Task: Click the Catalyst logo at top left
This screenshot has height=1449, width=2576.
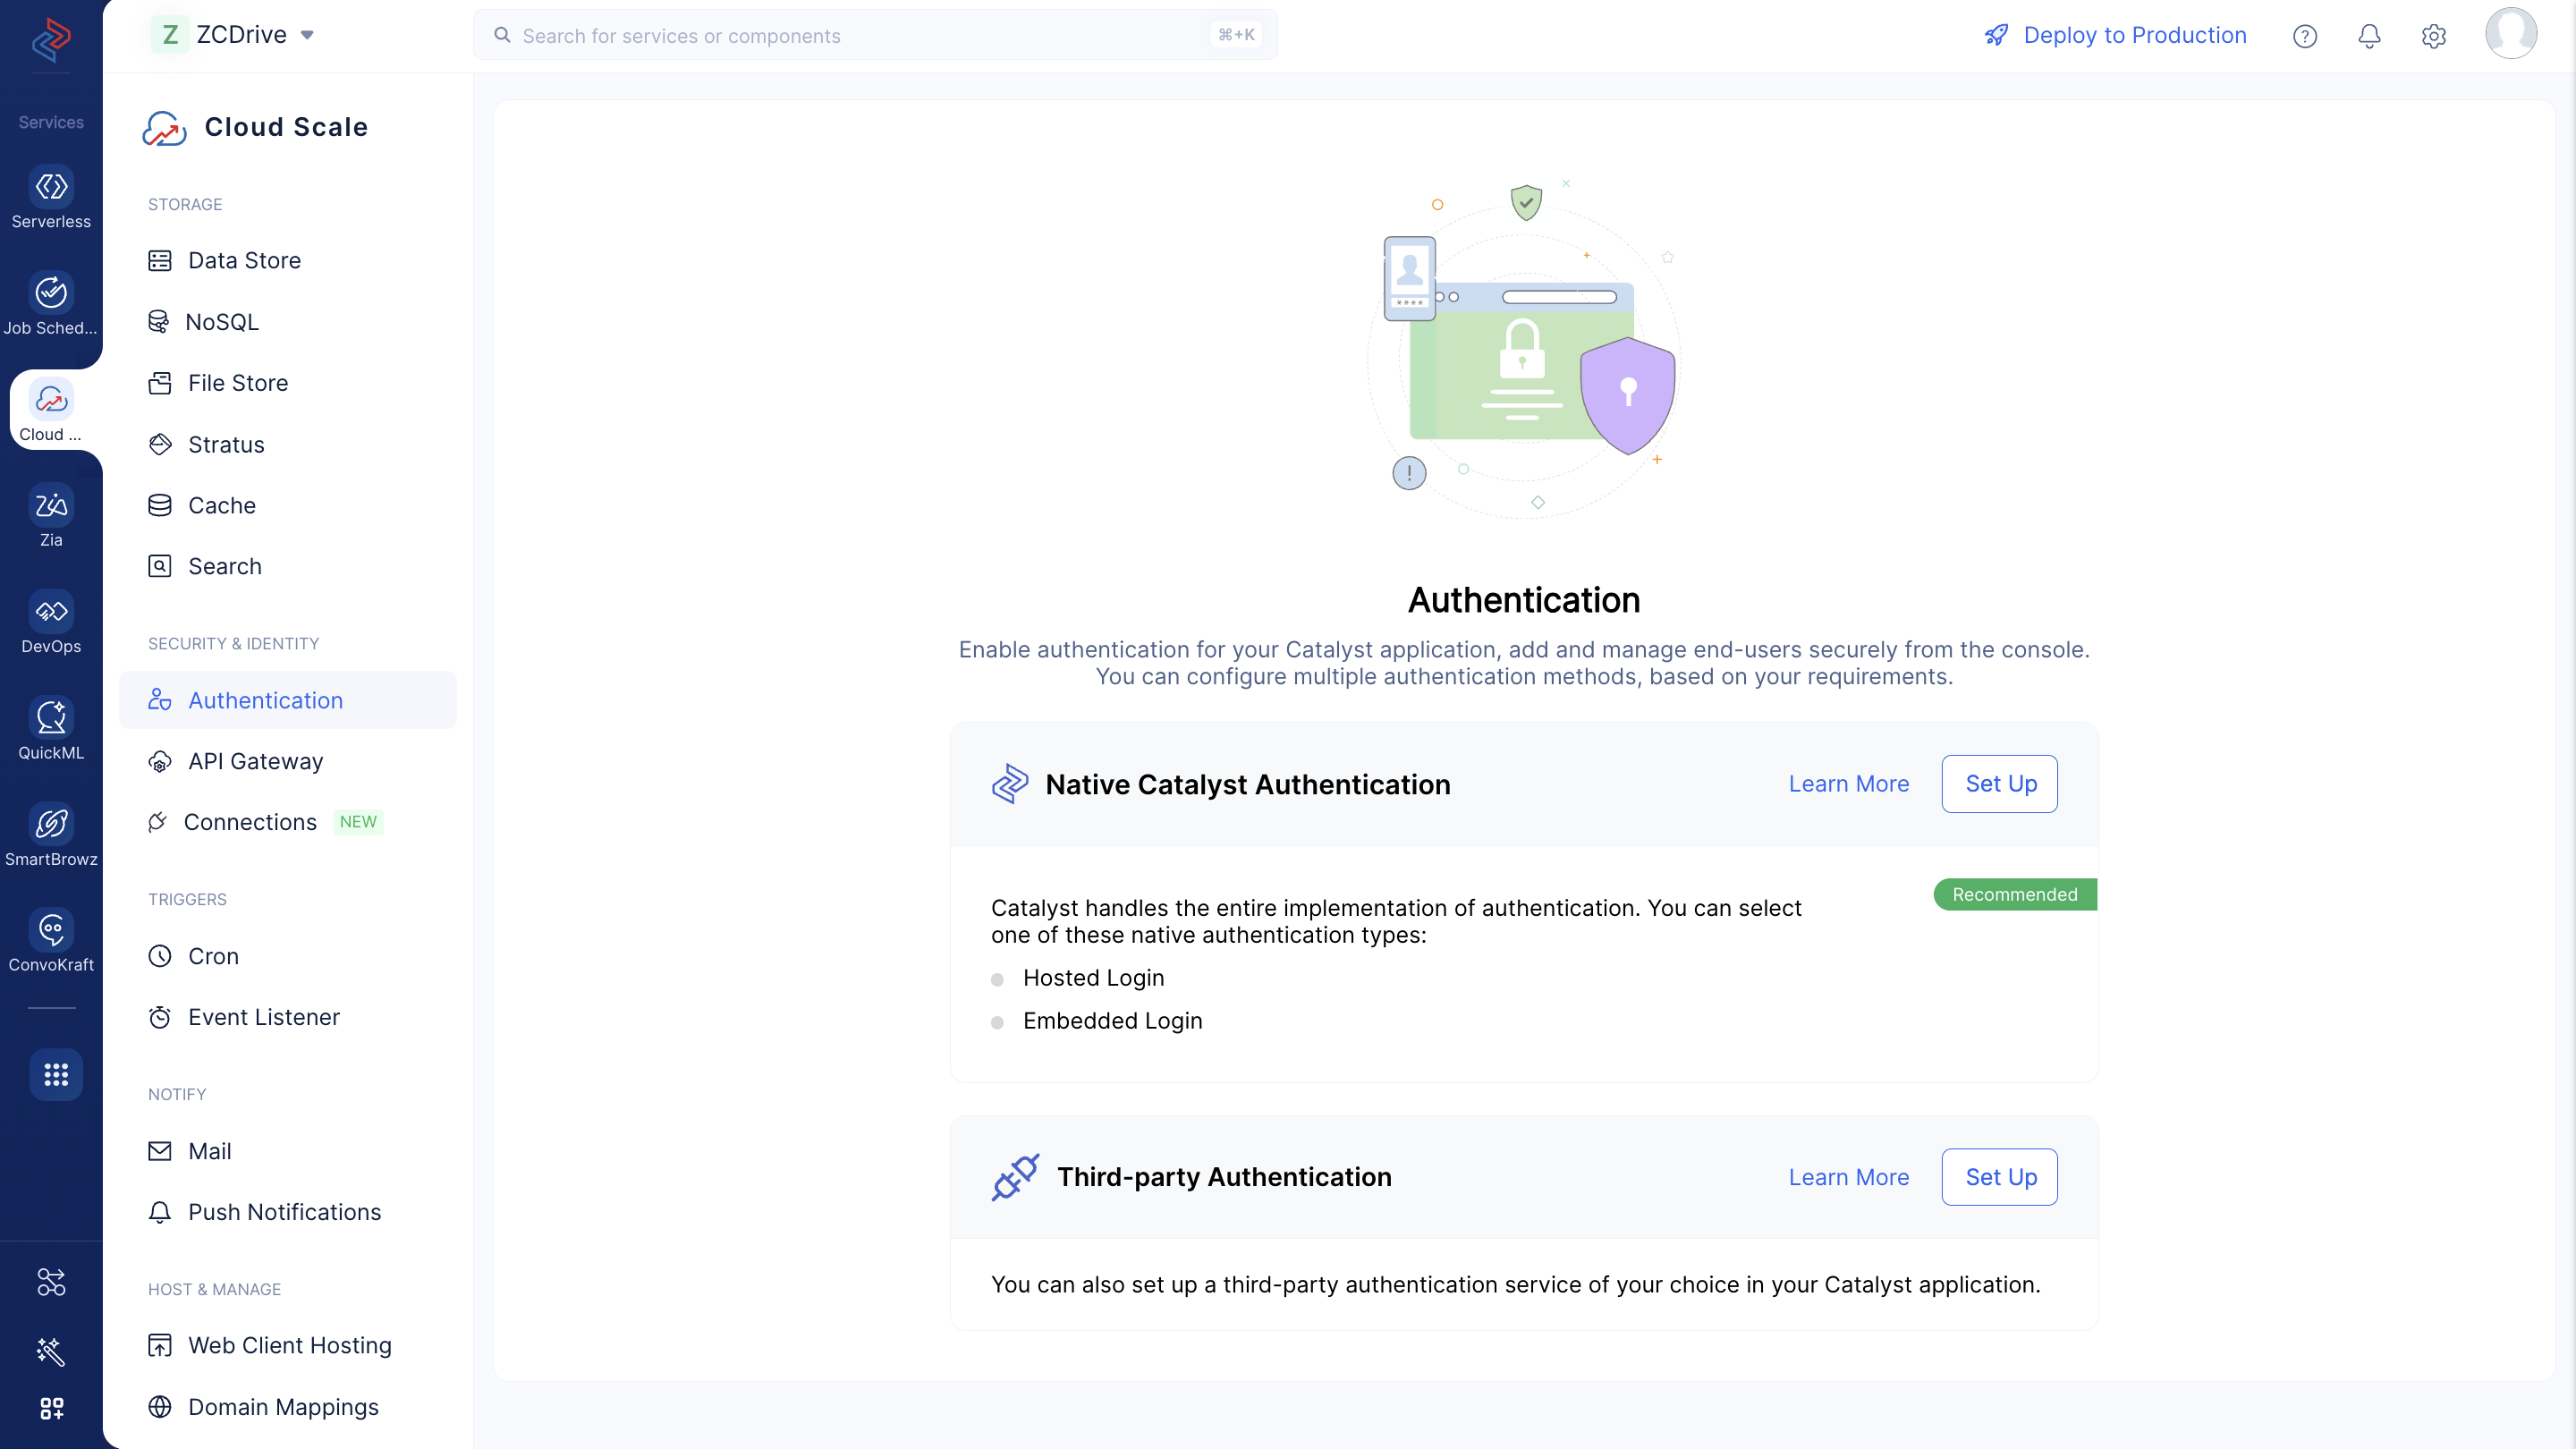Action: click(x=51, y=39)
